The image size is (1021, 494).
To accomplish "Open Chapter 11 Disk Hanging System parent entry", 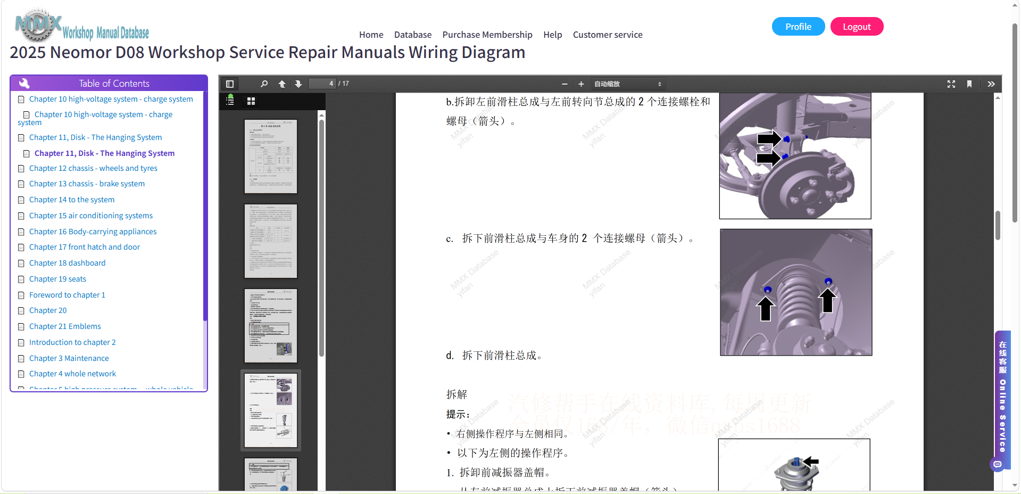I will point(95,137).
